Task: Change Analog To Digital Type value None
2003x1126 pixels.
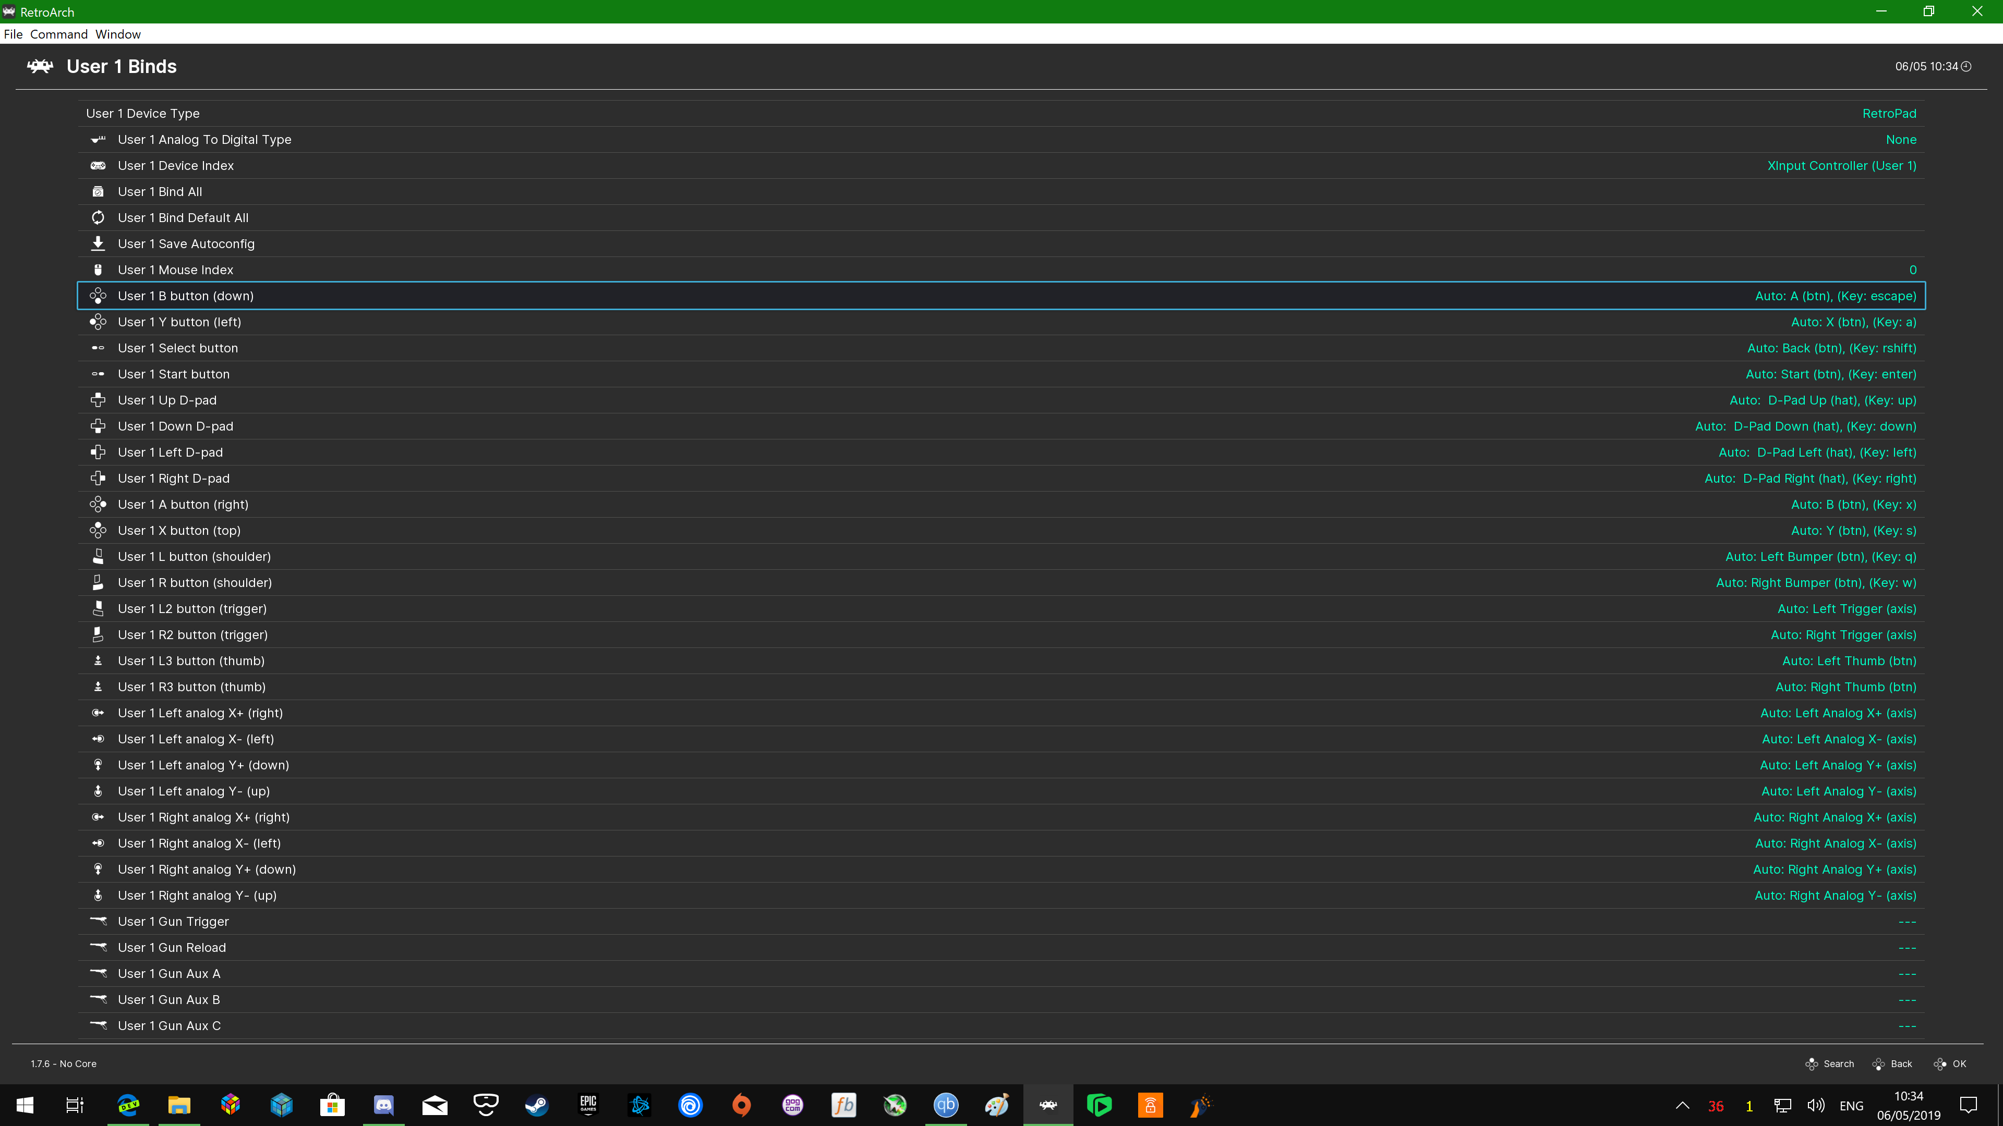Action: tap(1901, 140)
